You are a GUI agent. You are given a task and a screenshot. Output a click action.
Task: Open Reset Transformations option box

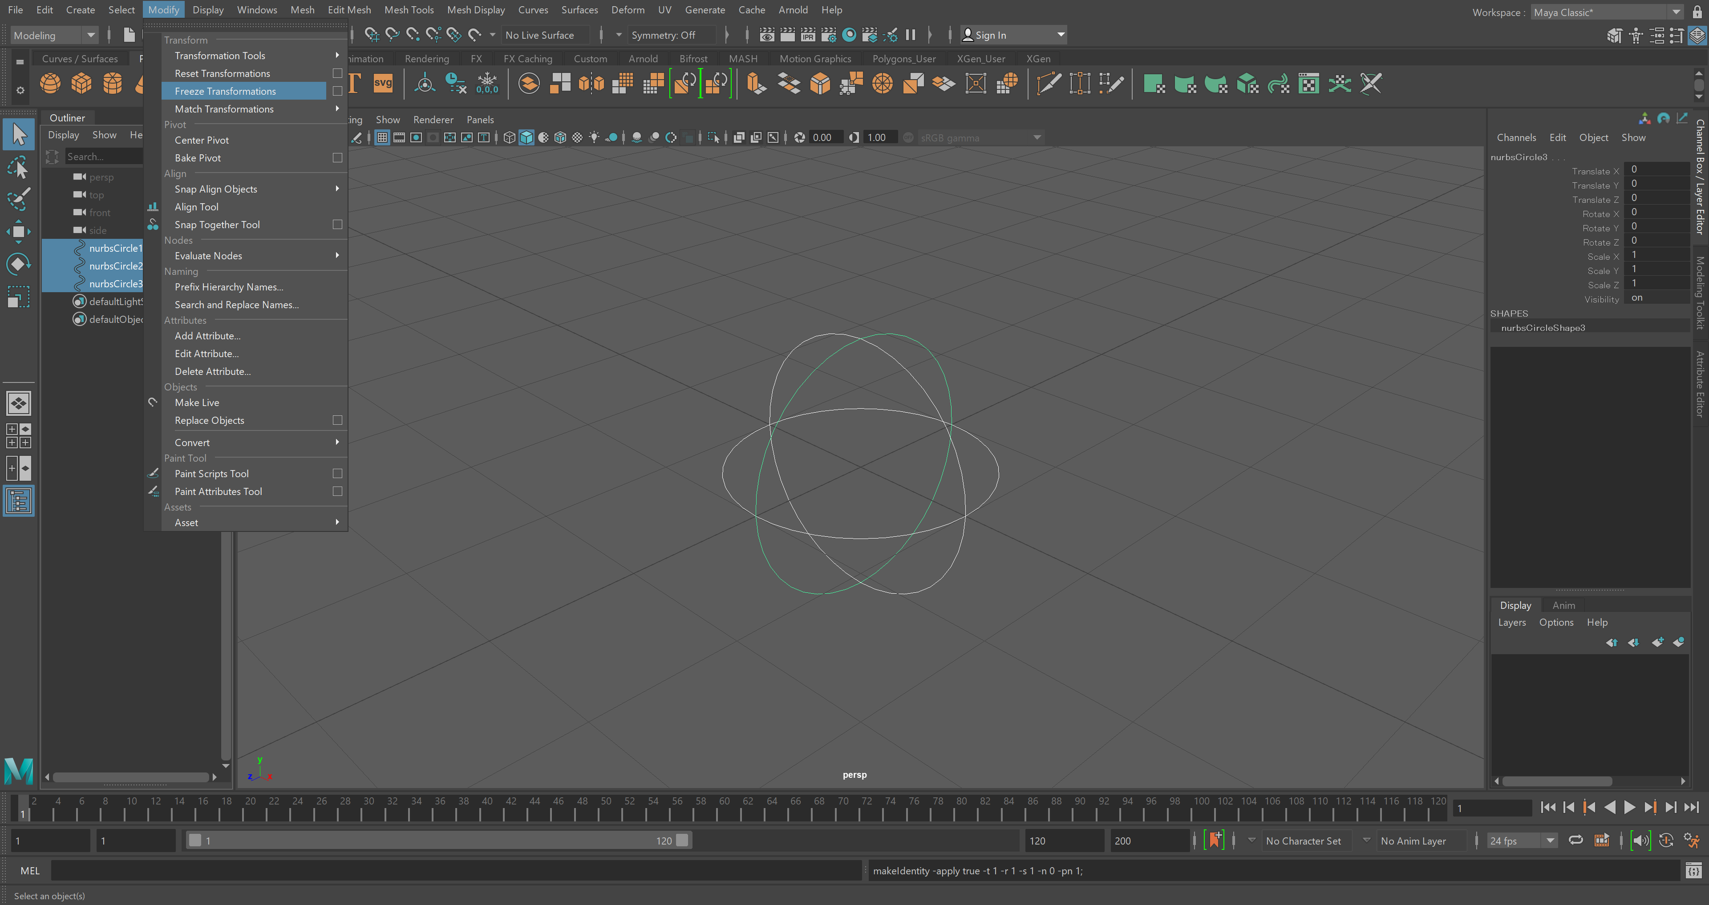coord(338,73)
